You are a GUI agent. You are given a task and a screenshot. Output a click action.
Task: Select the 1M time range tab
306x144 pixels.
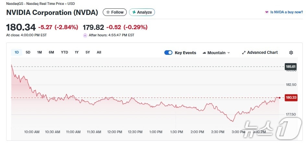(39, 52)
